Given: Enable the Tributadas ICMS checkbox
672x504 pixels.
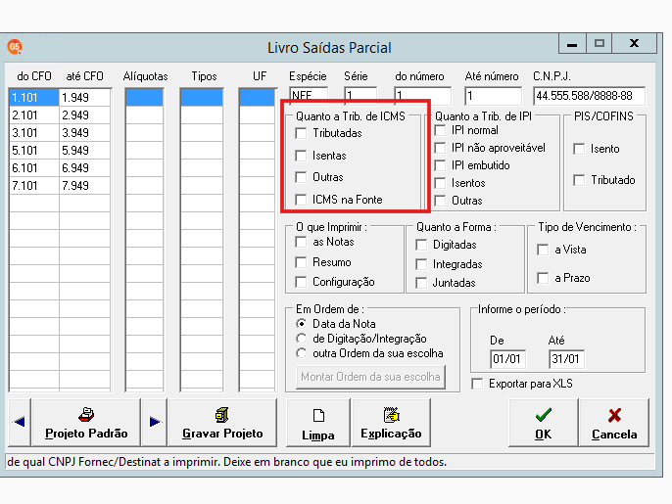Looking at the screenshot, I should tap(301, 133).
